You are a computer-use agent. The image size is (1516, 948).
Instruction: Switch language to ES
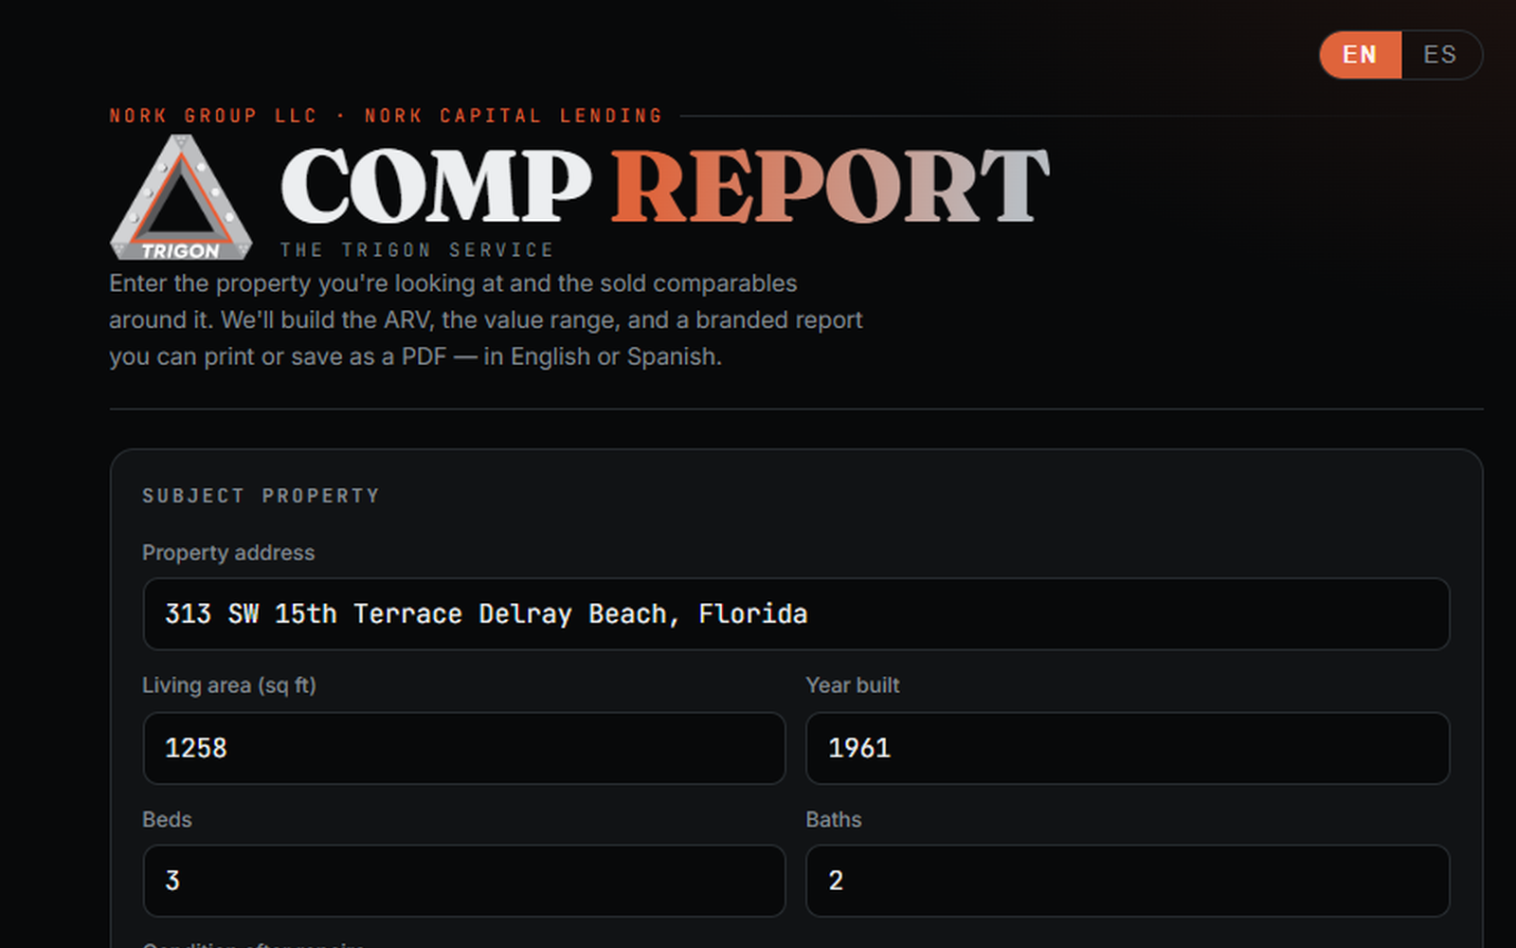coord(1440,55)
